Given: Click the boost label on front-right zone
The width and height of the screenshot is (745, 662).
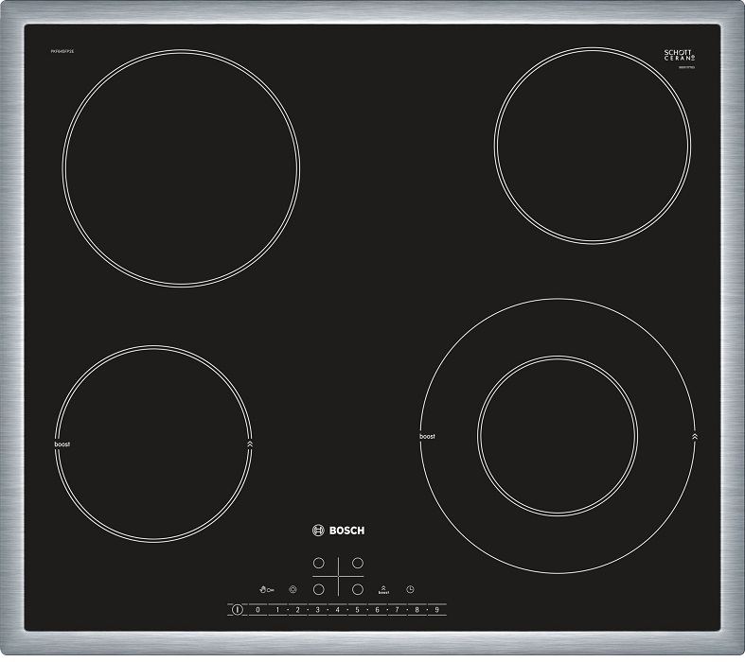Looking at the screenshot, I should coord(427,437).
